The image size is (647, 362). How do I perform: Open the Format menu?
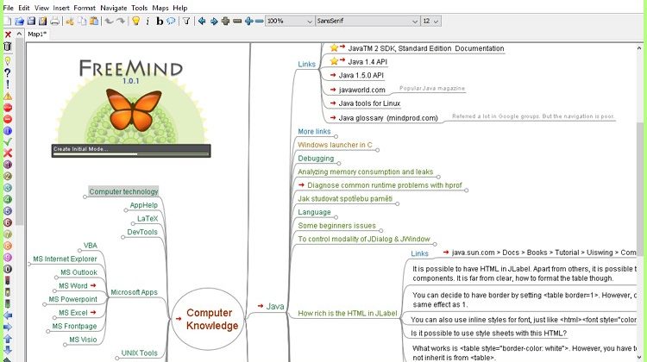(x=85, y=8)
